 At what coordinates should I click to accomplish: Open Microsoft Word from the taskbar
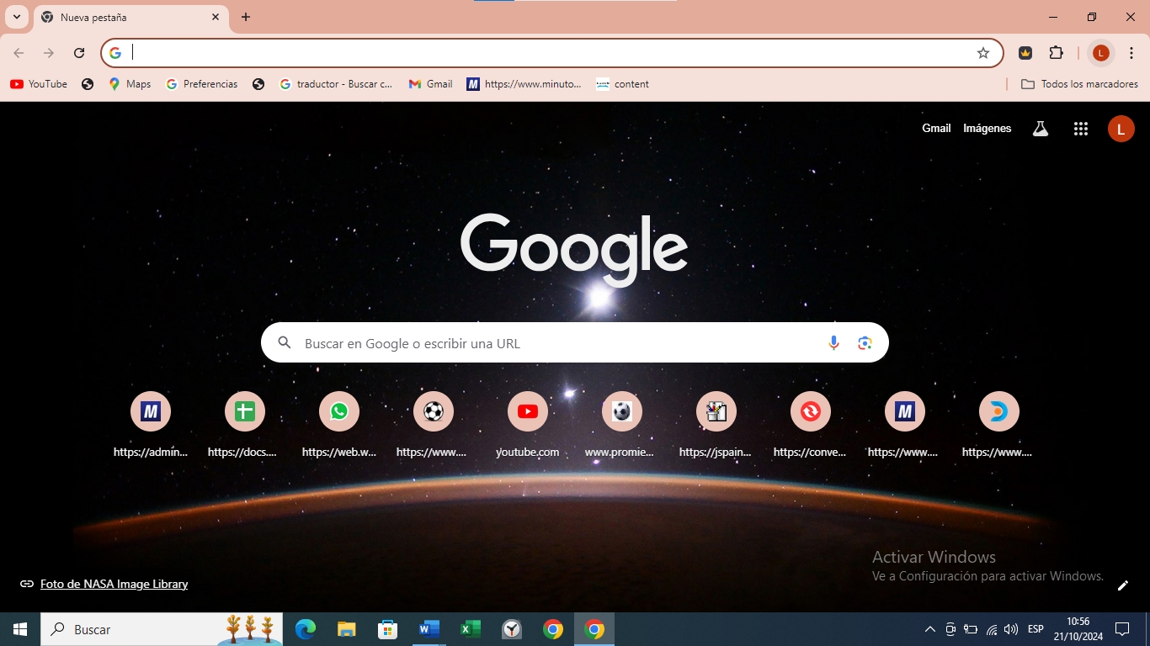click(429, 629)
